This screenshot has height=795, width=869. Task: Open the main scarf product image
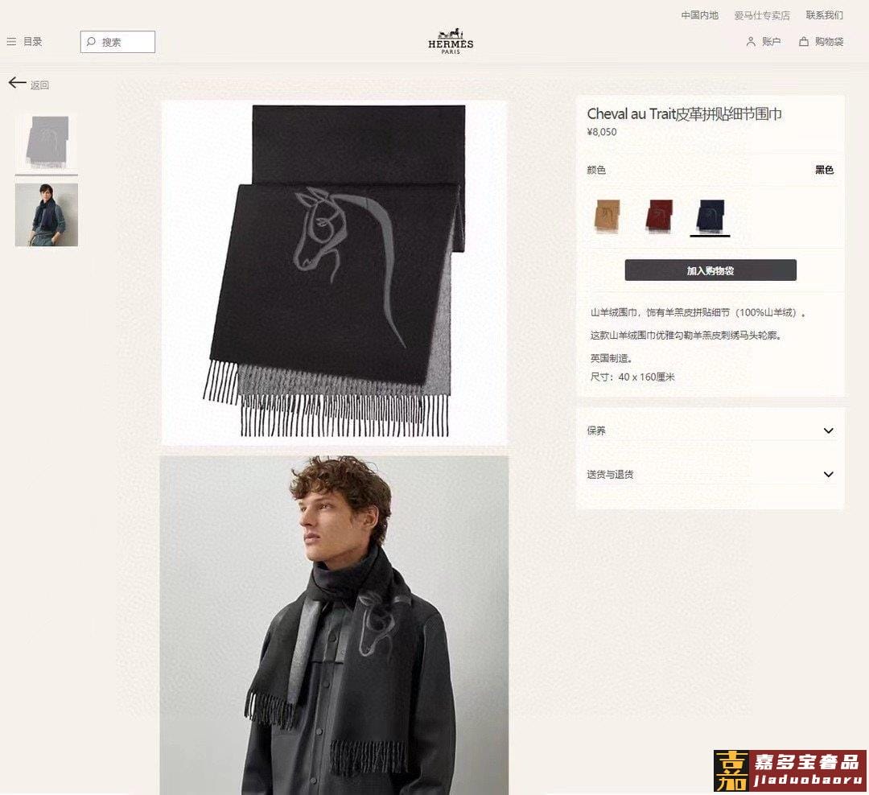tap(334, 272)
